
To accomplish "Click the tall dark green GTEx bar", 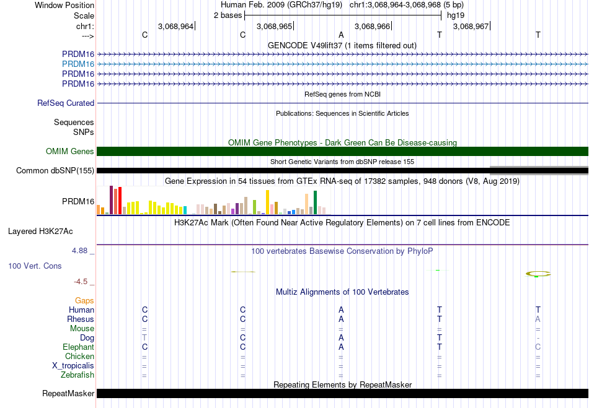I will coord(315,202).
